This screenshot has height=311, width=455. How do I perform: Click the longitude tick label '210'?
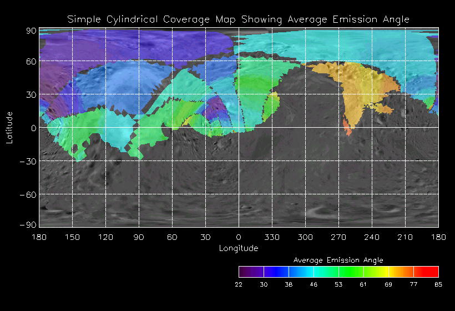(x=405, y=237)
